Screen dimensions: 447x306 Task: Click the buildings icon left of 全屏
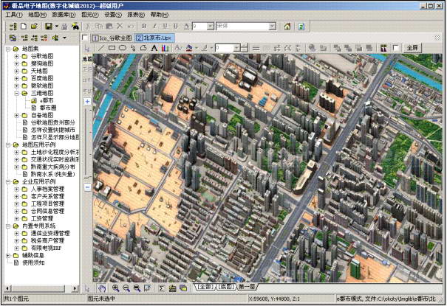pyautogui.click(x=383, y=48)
